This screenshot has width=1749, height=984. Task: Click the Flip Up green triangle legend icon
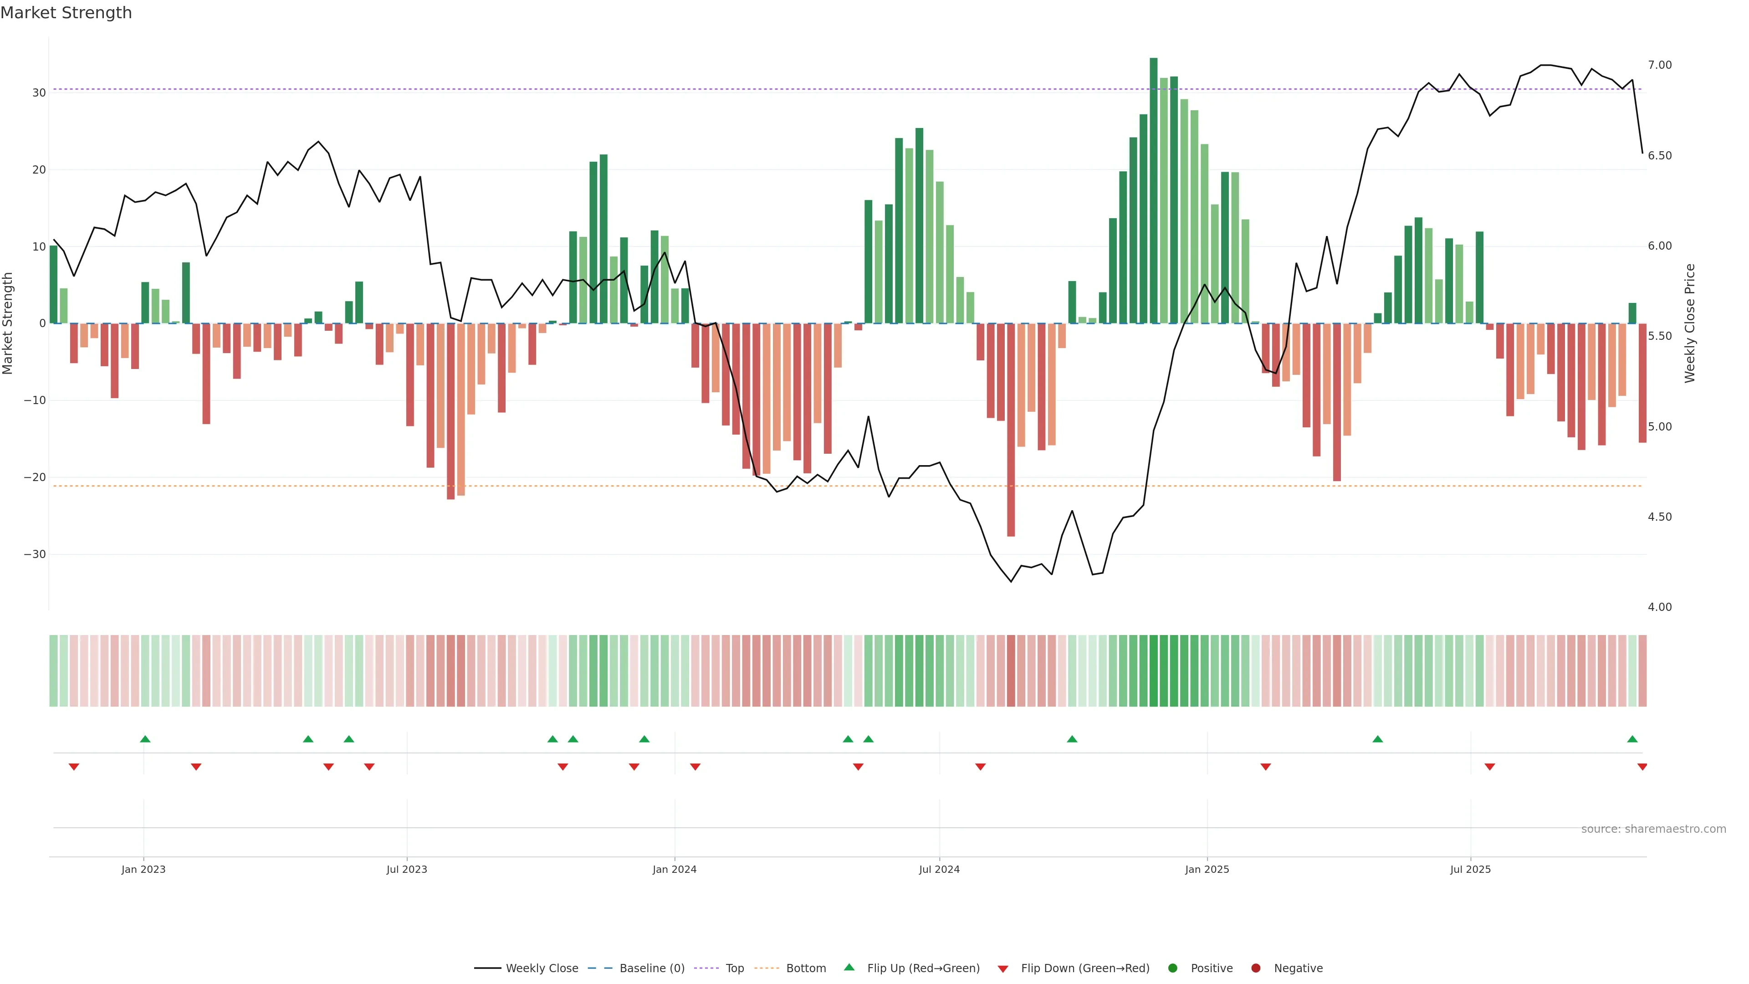[x=849, y=968]
